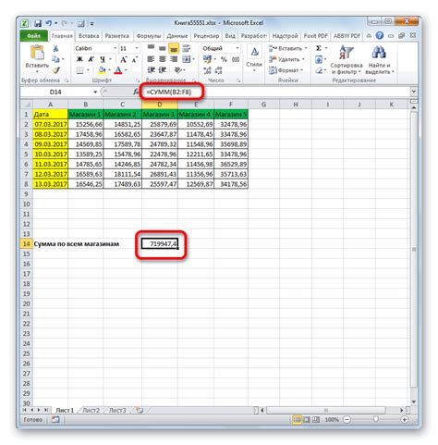Click the Format Painter brush icon
The width and height of the screenshot is (438, 445).
click(x=55, y=70)
